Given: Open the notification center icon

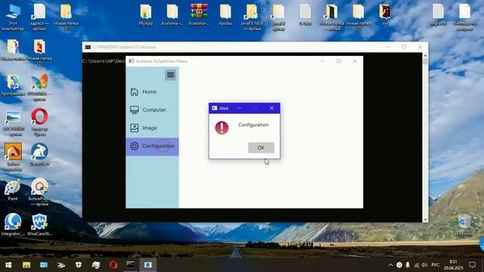Looking at the screenshot, I should pyautogui.click(x=472, y=265).
